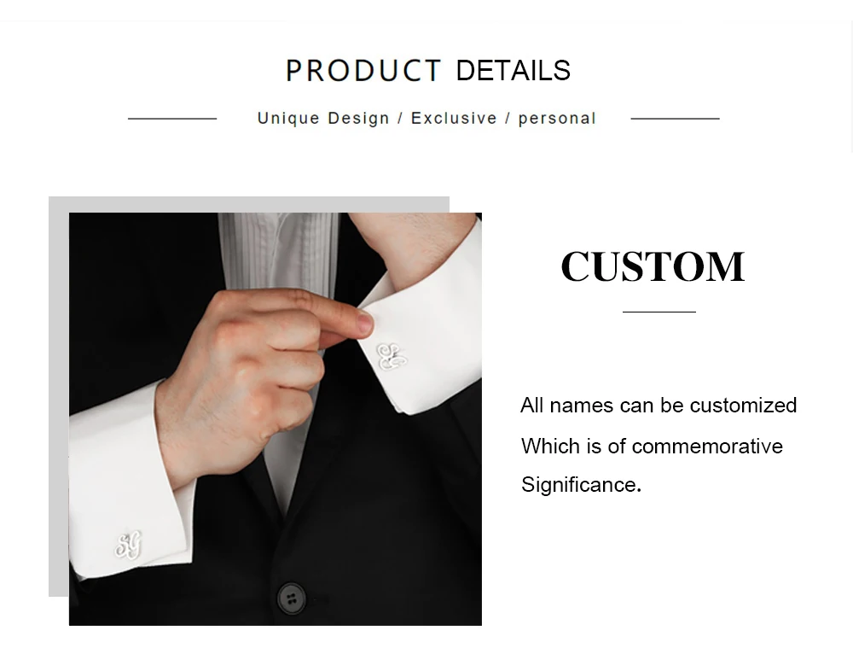Click the horizontal line left of the tagline

click(172, 118)
